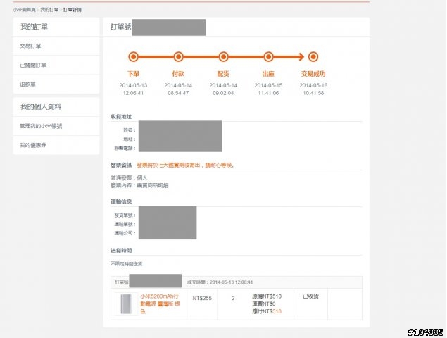Open 已關閉訂單 in the sidebar

coord(33,65)
